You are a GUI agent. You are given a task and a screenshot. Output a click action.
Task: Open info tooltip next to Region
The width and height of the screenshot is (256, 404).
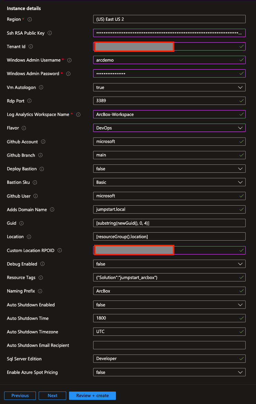[30, 19]
